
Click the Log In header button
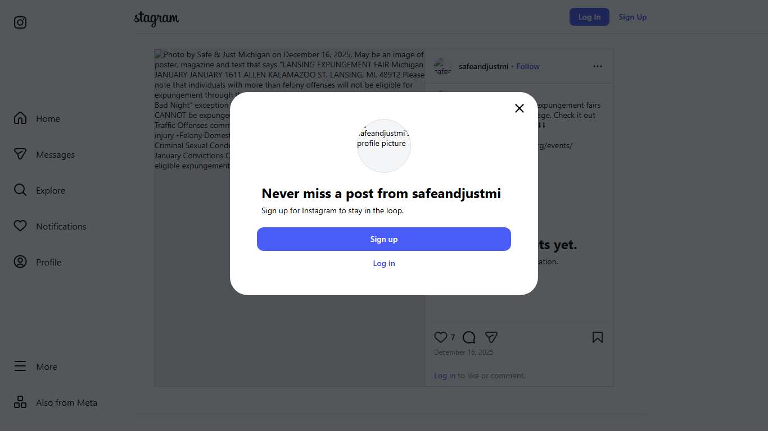coord(589,17)
